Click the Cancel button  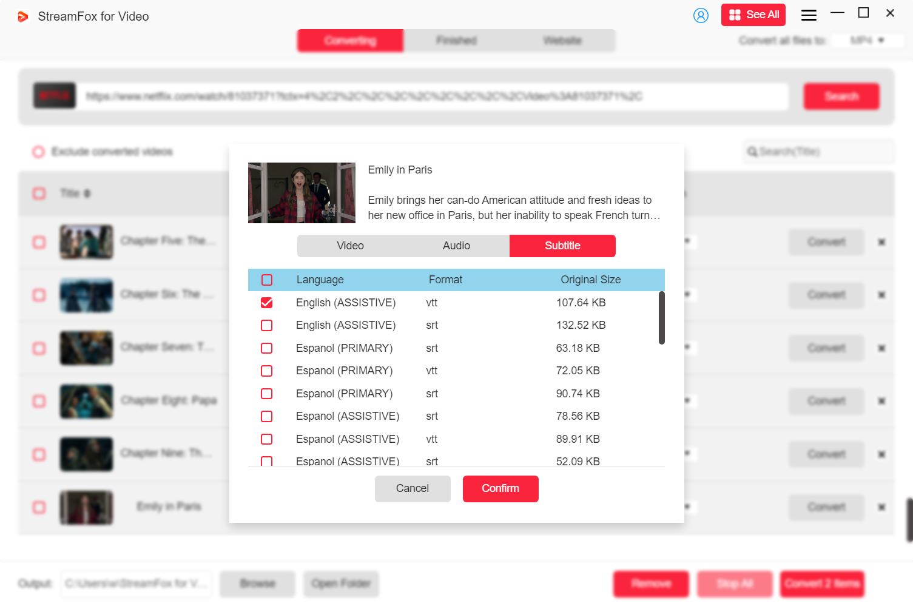tap(413, 488)
